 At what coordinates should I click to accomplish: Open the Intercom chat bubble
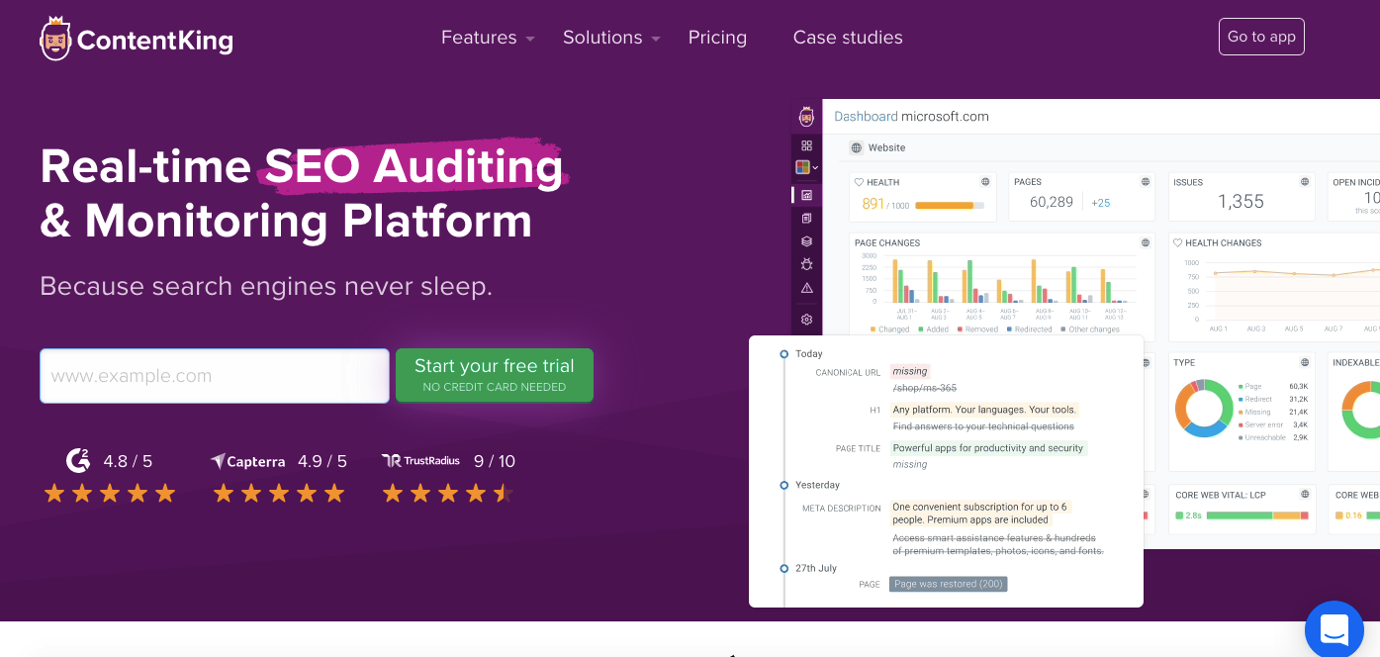1334,629
